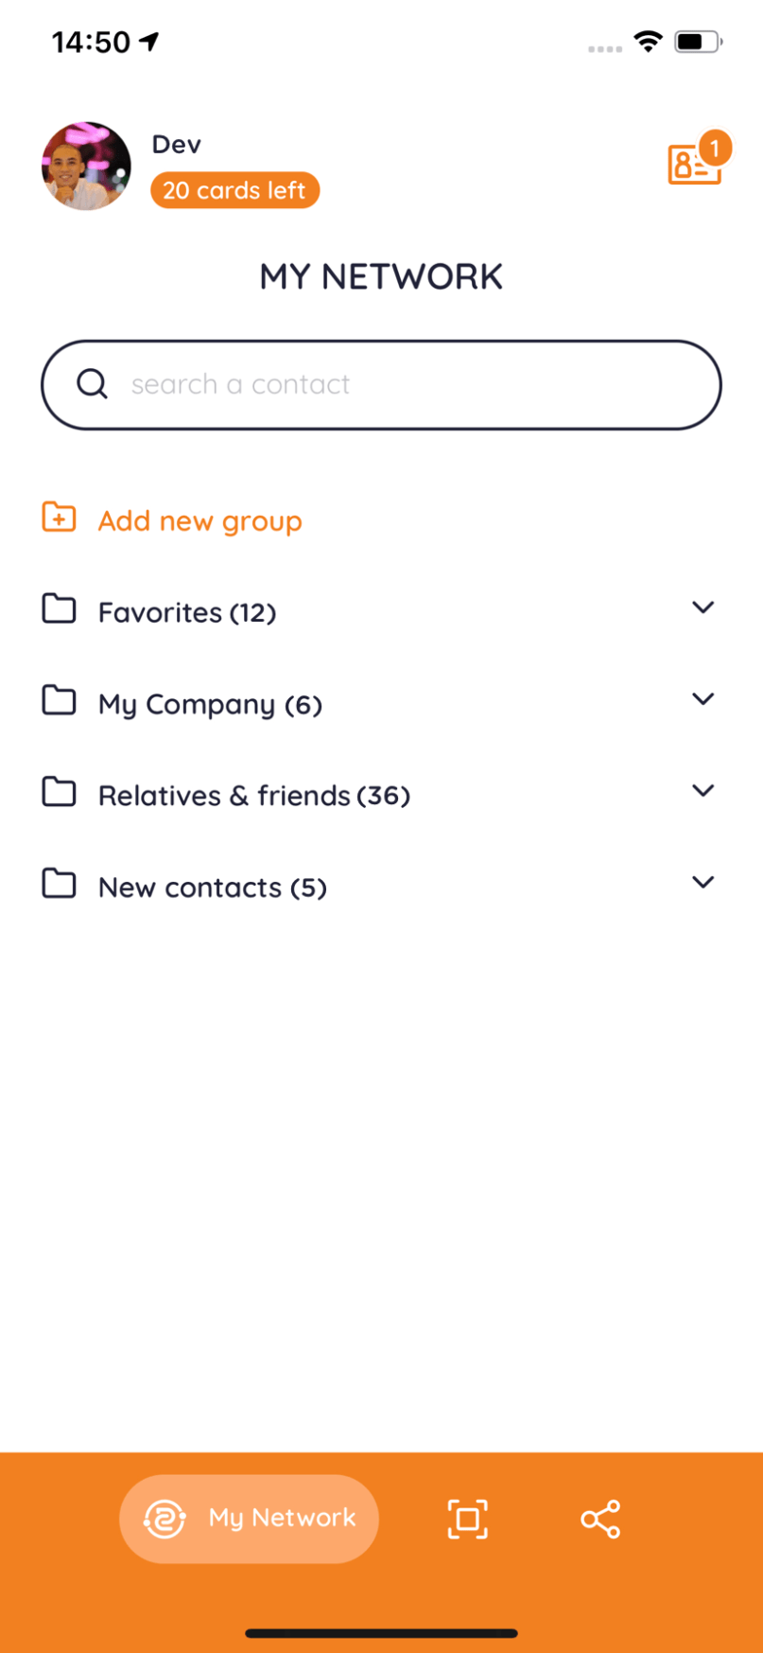Click the Add new group folder icon
The width and height of the screenshot is (763, 1653).
click(59, 518)
